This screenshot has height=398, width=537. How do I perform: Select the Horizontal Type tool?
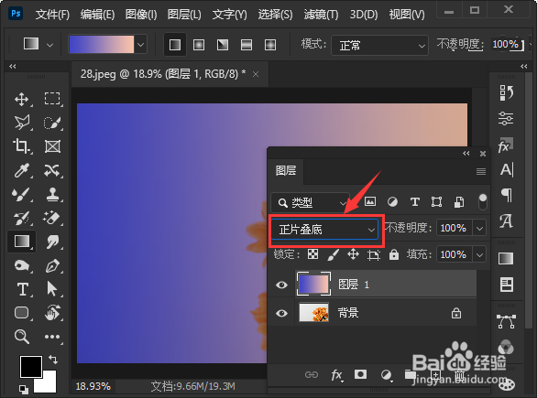point(23,289)
